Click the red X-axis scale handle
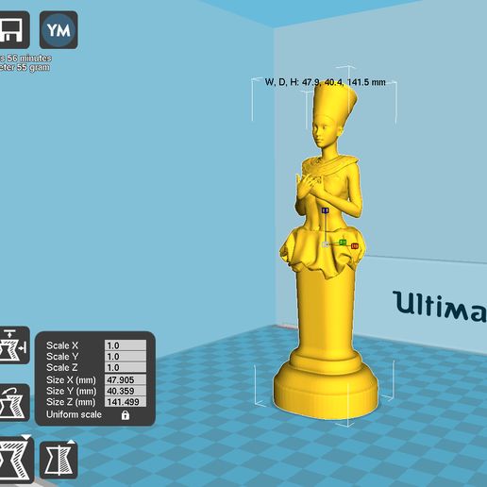Screen dimensions: 487x487 click(x=355, y=245)
